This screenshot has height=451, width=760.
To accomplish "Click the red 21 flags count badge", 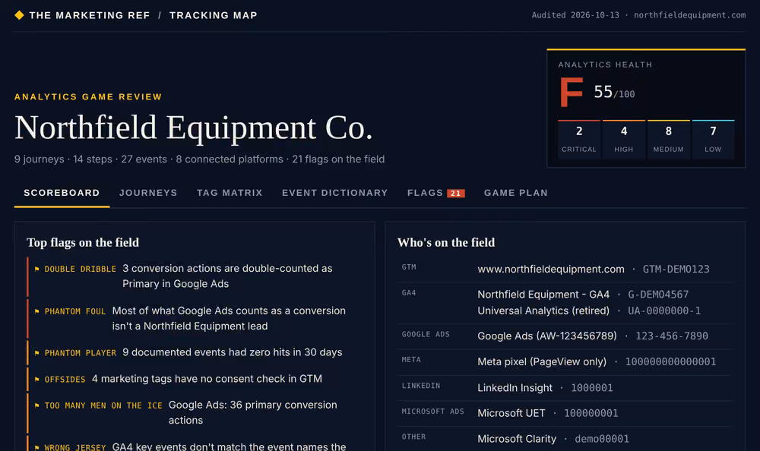I will [x=455, y=194].
